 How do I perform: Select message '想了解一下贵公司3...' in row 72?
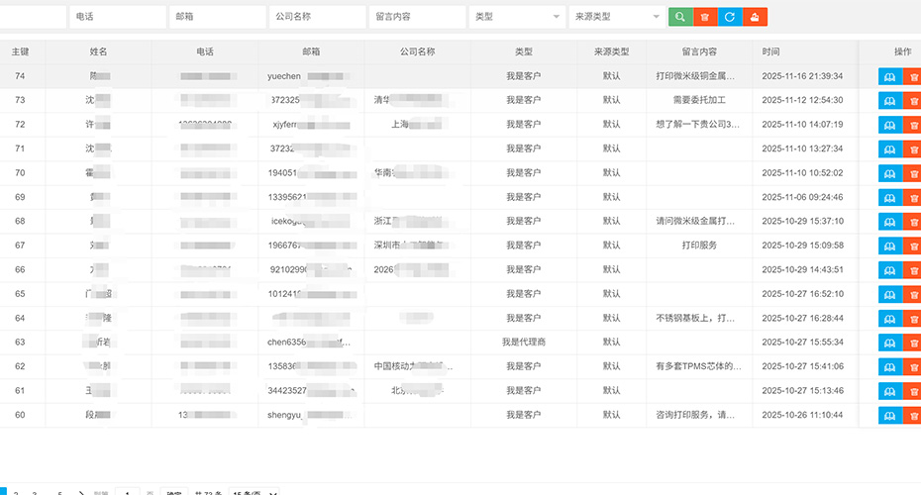pos(698,125)
